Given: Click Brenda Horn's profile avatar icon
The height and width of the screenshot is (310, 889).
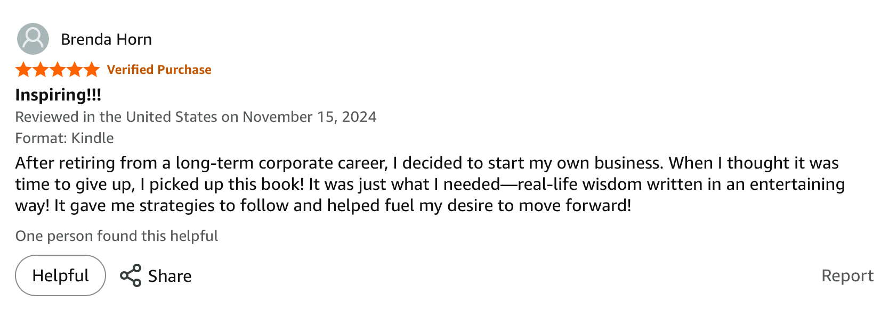Looking at the screenshot, I should pos(33,39).
